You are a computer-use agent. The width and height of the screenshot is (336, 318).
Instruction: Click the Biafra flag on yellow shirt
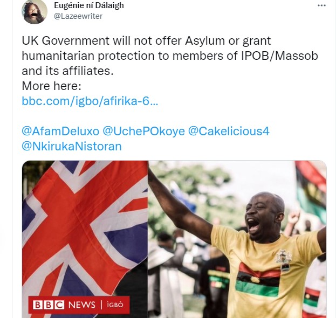pos(258,280)
